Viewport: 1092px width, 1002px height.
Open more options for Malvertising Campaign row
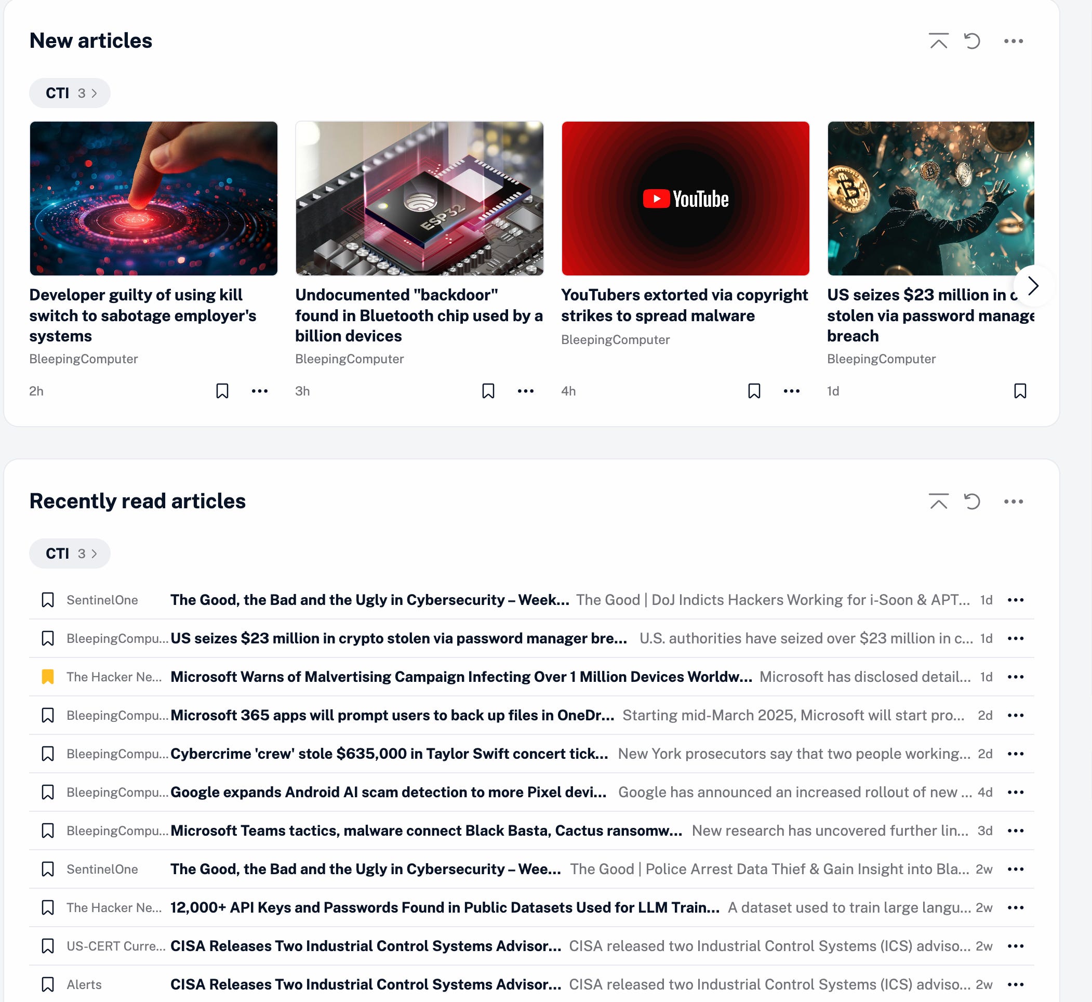point(1016,677)
